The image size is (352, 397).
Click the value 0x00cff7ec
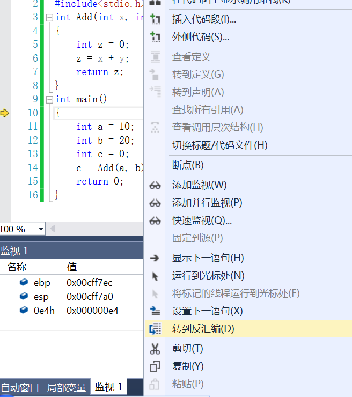pos(90,283)
